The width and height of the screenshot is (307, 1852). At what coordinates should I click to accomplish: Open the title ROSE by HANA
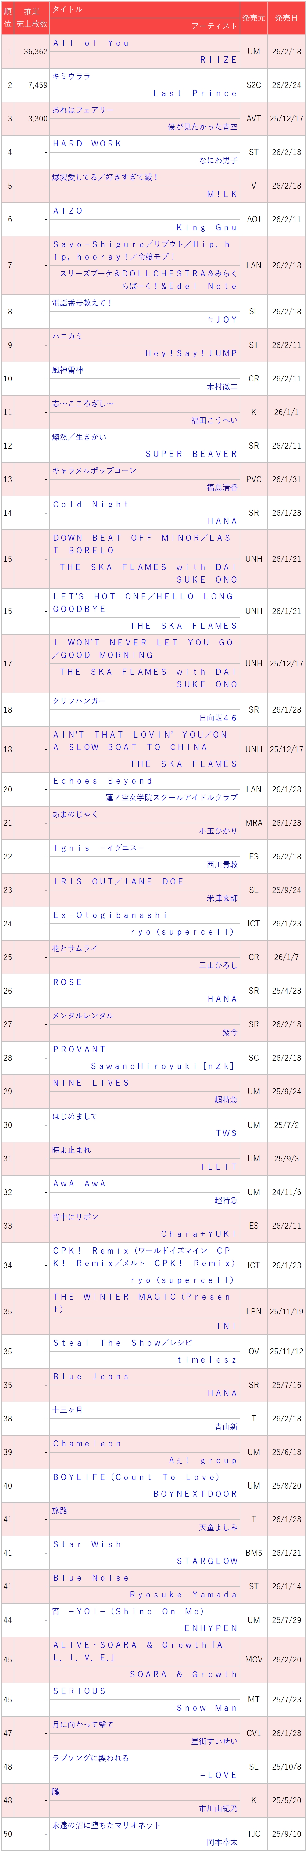point(68,981)
